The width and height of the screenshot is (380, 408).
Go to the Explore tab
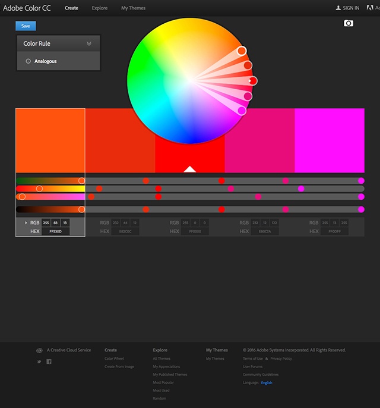pos(100,8)
